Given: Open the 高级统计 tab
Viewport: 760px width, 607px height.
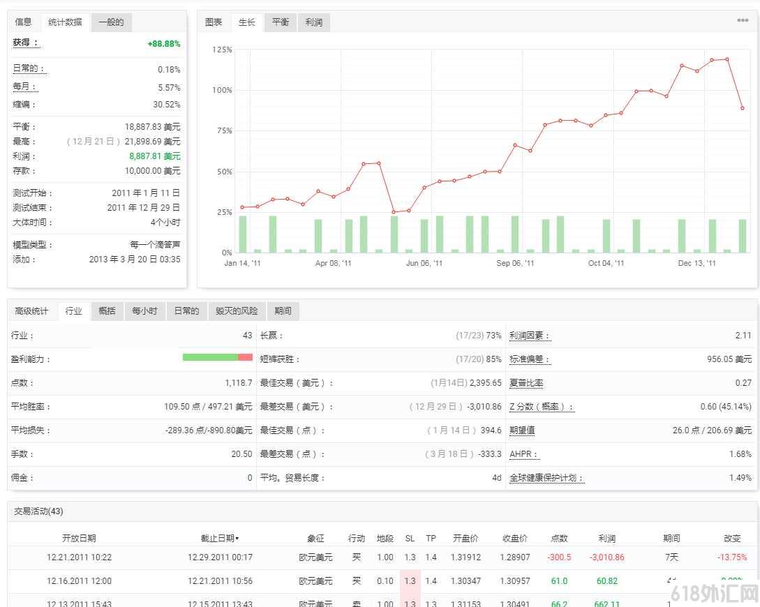Looking at the screenshot, I should pos(31,311).
